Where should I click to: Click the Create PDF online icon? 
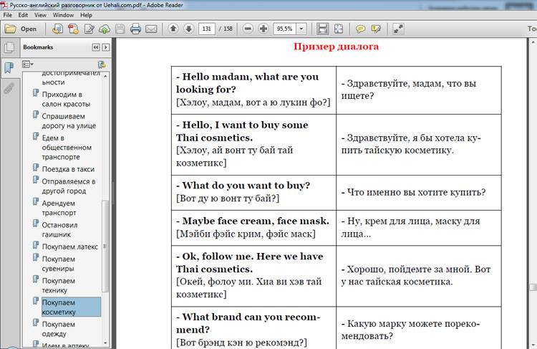point(57,29)
